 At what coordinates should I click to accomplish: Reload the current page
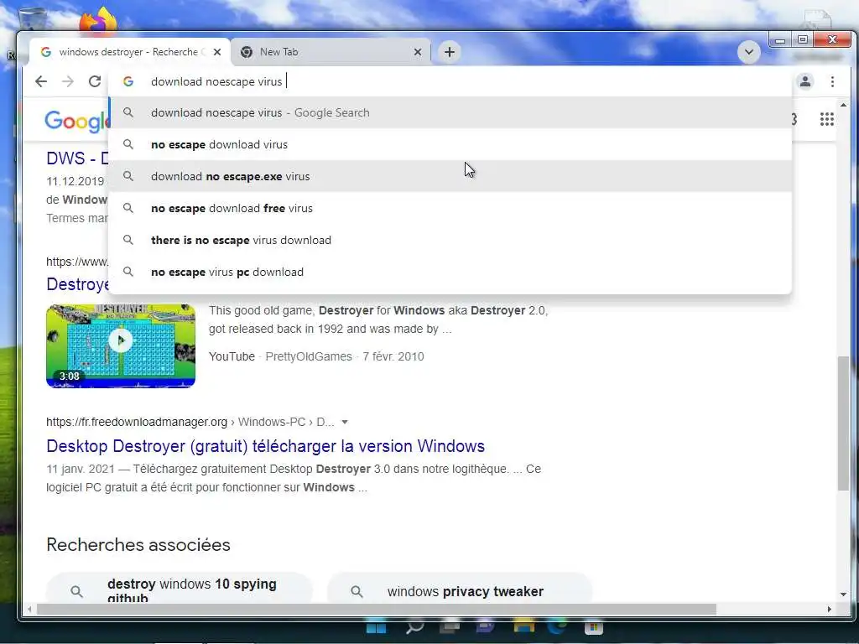pos(95,81)
